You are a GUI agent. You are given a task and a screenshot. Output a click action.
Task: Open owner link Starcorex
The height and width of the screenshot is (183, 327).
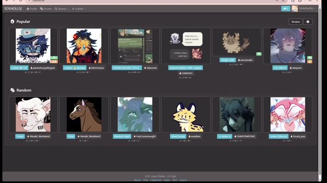pos(150,68)
